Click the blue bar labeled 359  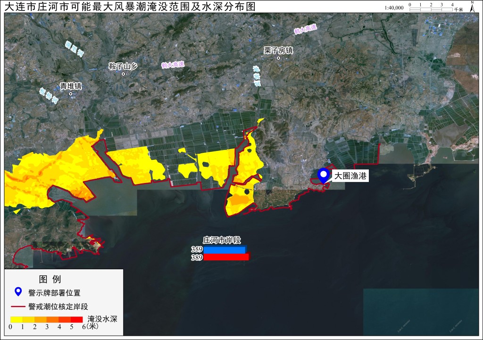(225, 249)
